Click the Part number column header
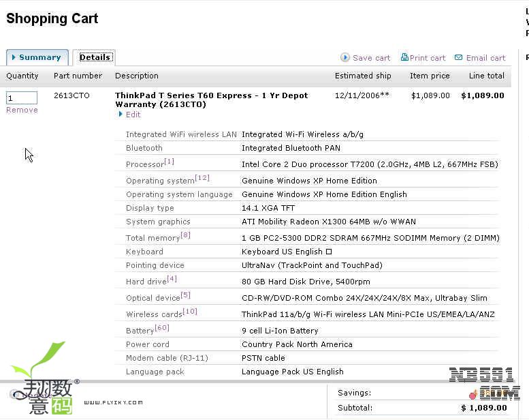 pos(78,76)
